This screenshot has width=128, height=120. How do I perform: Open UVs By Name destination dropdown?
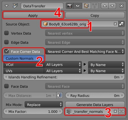pos(106,71)
